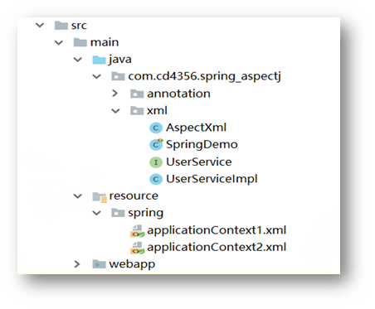
Task: Click the AspectXml class icon
Action: pos(156,128)
